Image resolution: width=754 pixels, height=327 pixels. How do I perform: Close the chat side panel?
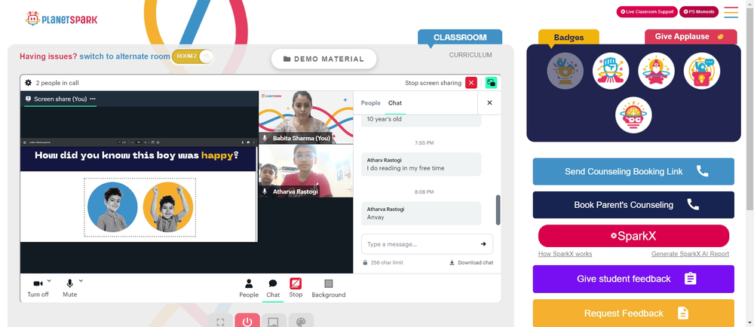click(x=489, y=102)
